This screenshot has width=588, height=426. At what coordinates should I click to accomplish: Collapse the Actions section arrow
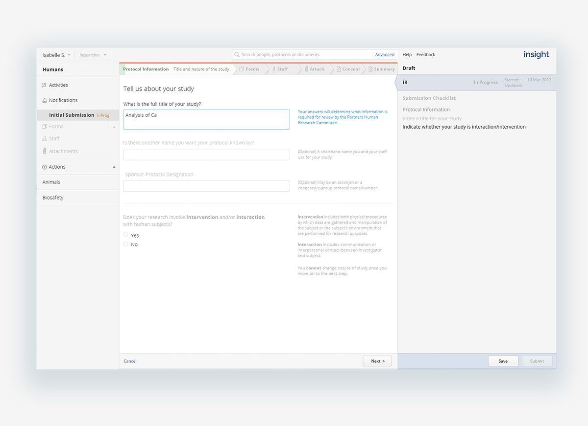point(114,167)
